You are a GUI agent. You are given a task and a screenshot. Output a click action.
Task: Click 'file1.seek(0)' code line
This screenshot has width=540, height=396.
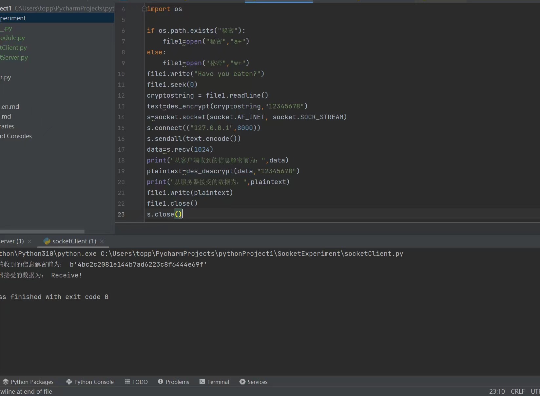coord(172,85)
